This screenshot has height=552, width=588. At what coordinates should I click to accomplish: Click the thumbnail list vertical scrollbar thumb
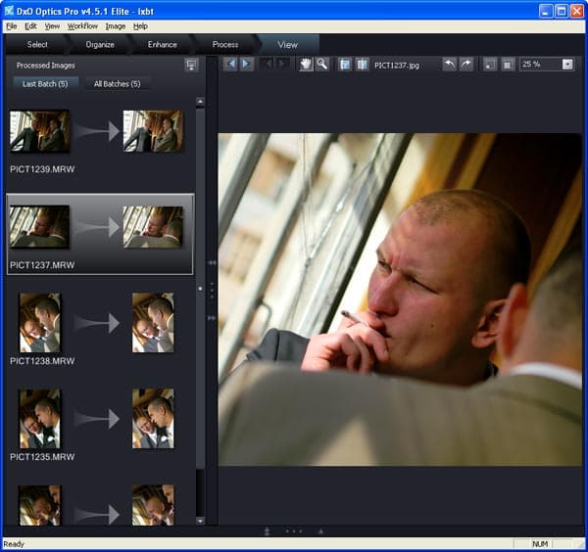tap(200, 289)
